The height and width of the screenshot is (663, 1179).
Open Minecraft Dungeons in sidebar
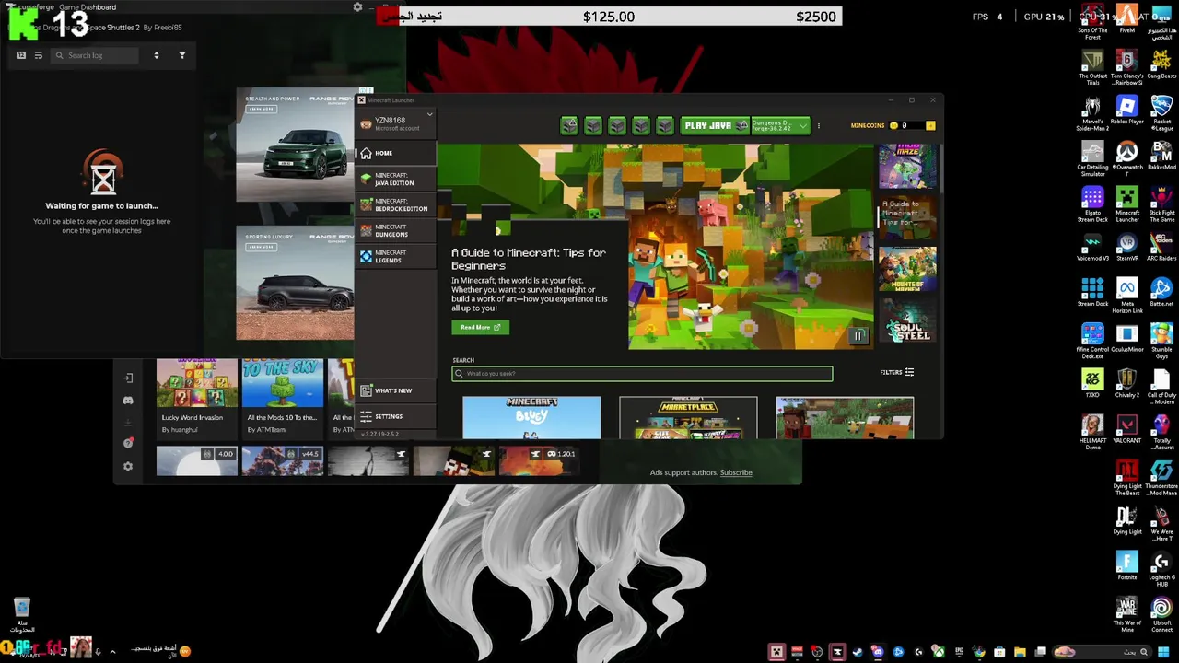point(396,230)
